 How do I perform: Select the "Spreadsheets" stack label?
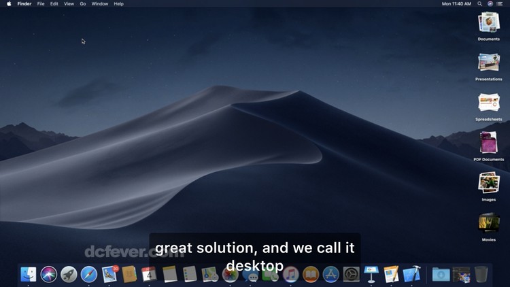point(489,120)
